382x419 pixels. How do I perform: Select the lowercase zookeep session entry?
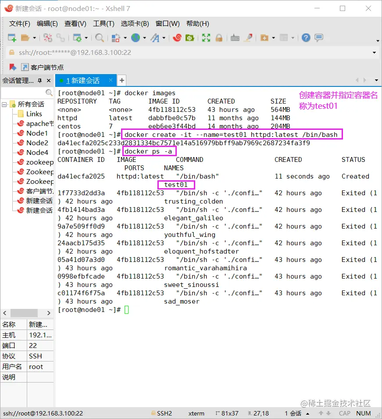tap(35, 162)
